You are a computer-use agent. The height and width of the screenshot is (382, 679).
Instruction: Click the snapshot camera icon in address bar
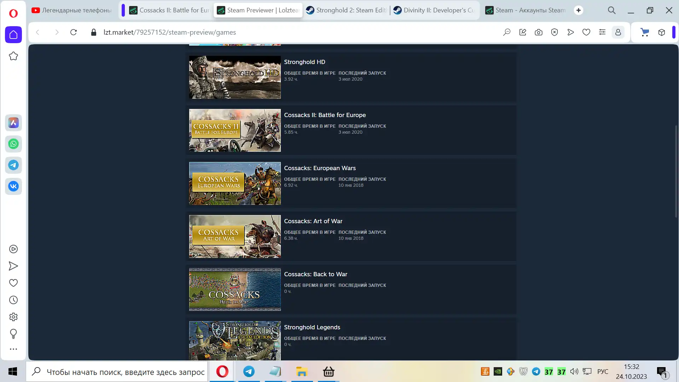point(539,32)
